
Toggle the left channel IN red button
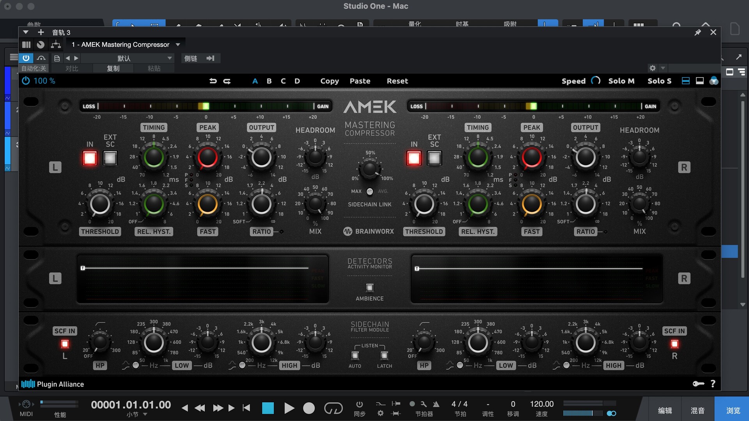point(90,158)
